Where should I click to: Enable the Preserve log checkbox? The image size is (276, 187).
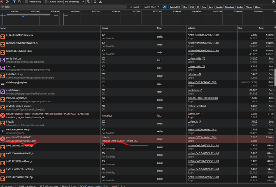point(27,2)
